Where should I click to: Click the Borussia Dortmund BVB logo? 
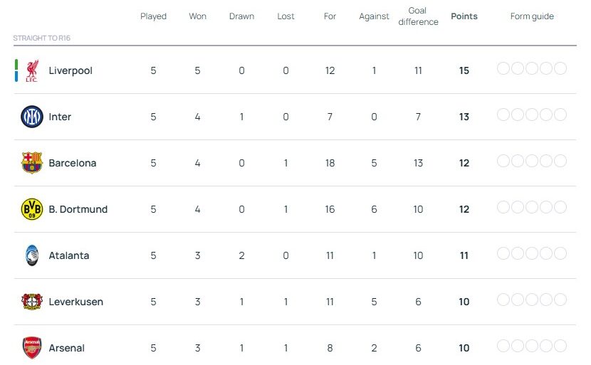coord(32,209)
